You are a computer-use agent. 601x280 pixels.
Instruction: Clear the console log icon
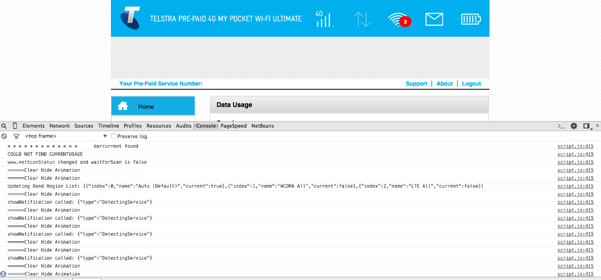click(4, 136)
